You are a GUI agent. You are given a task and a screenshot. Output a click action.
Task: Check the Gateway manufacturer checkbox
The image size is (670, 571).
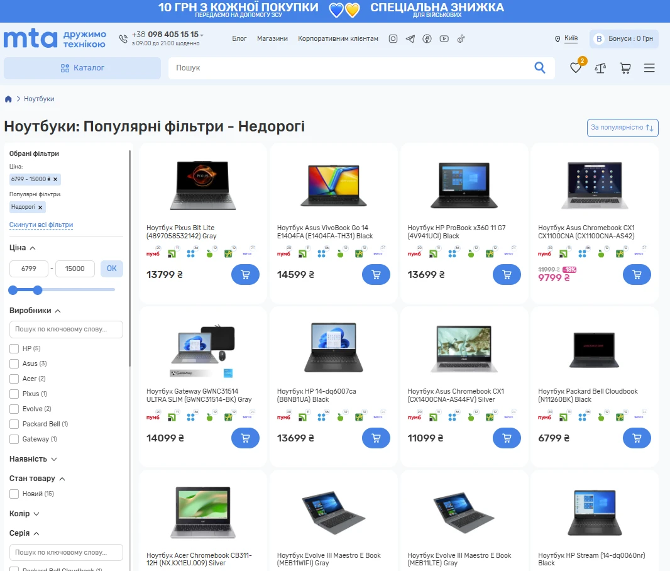tap(14, 439)
